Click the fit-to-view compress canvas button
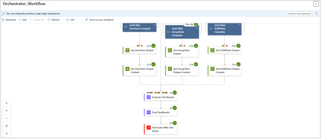321x139 pixels. point(6,103)
